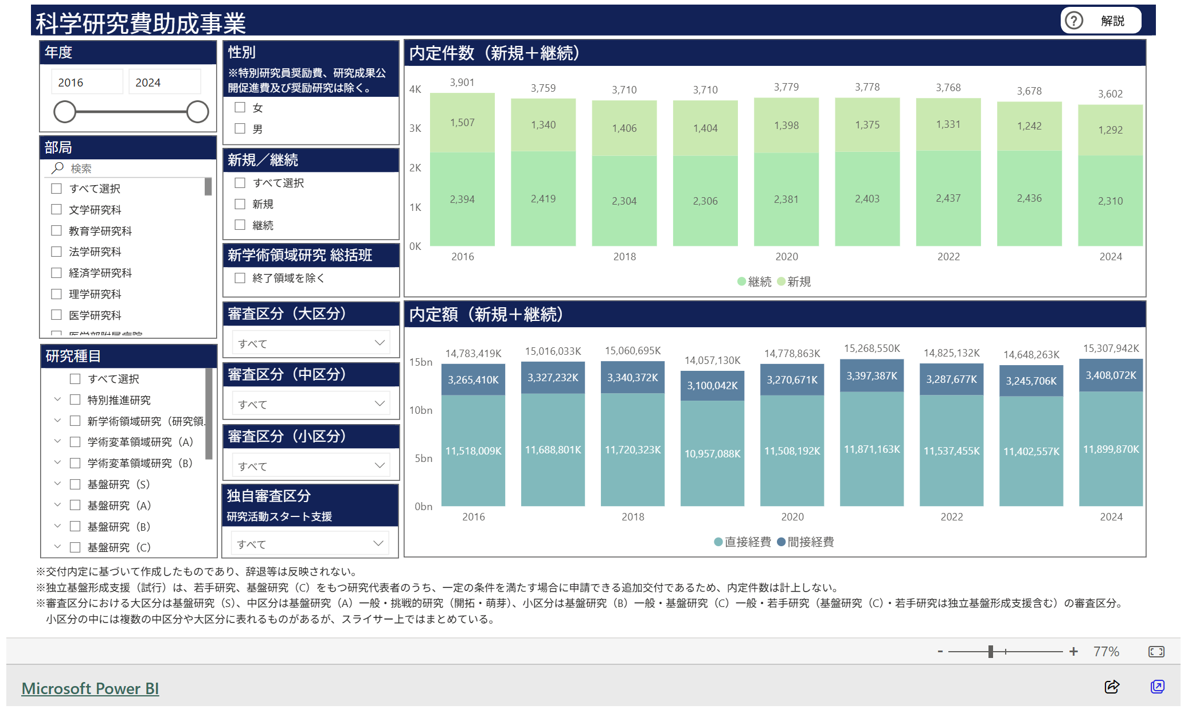Screen dimensions: 1184x709
Task: Expand the 基盤研究（S） tree item
Action: [57, 484]
